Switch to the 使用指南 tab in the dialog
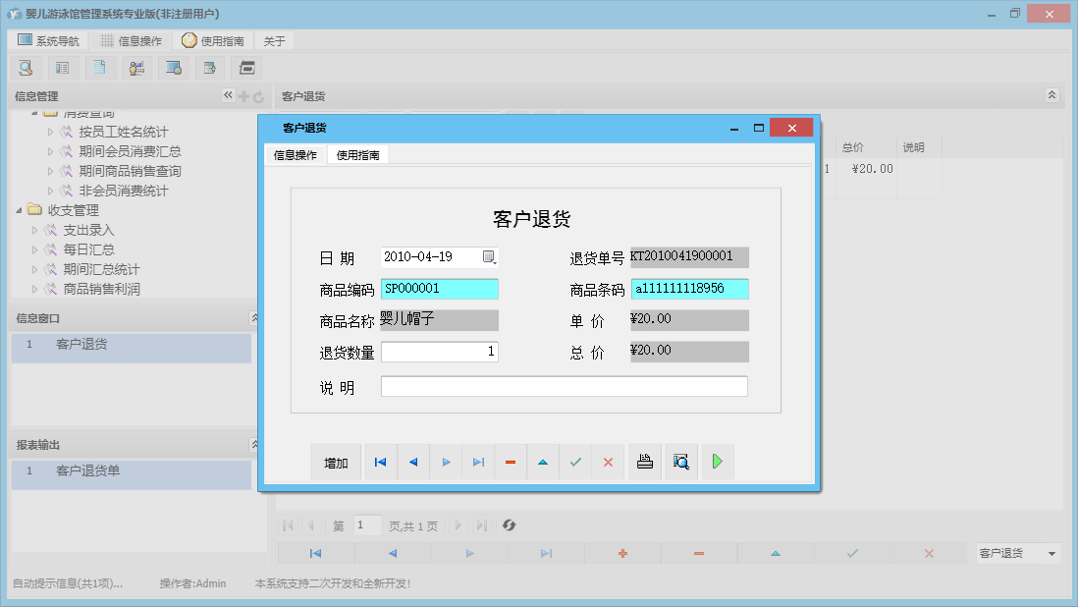Screen dimensions: 1078x607 pyautogui.click(x=360, y=154)
